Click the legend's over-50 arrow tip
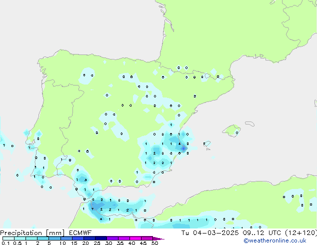317x245 pixels. (x=158, y=238)
